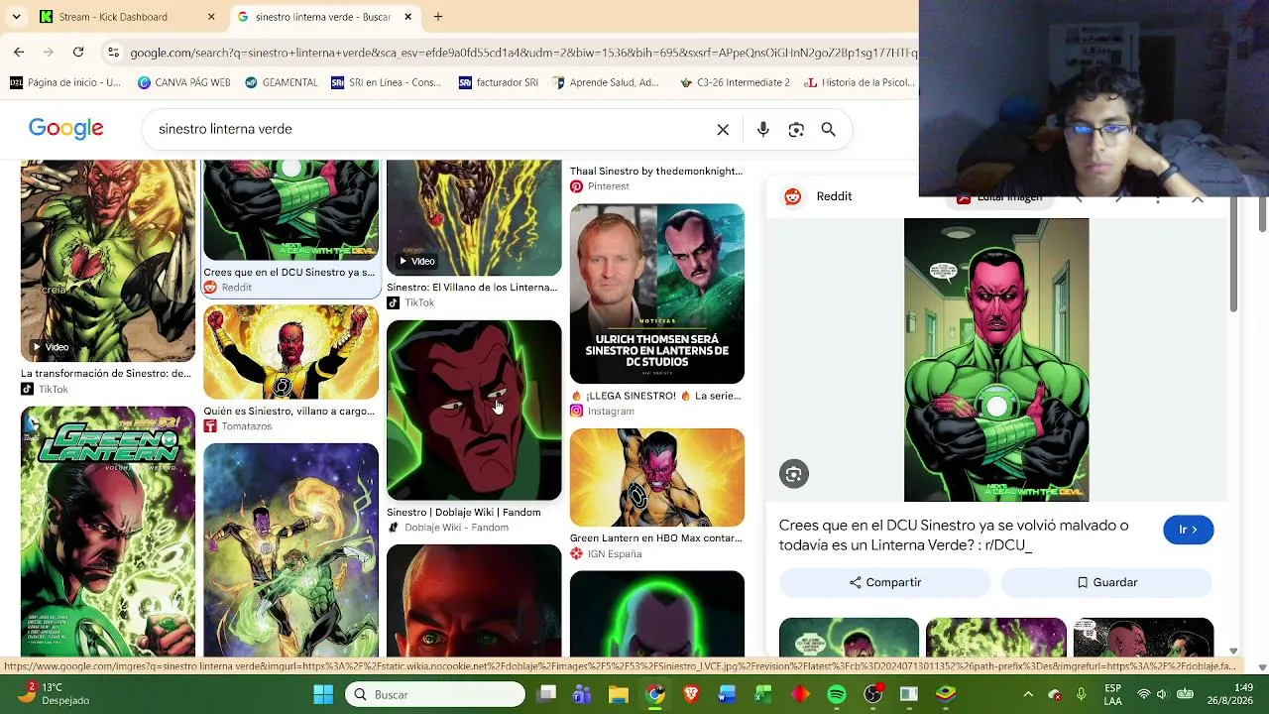Open Microsoft Word from the taskbar
This screenshot has height=714, width=1269.
pos(727,694)
